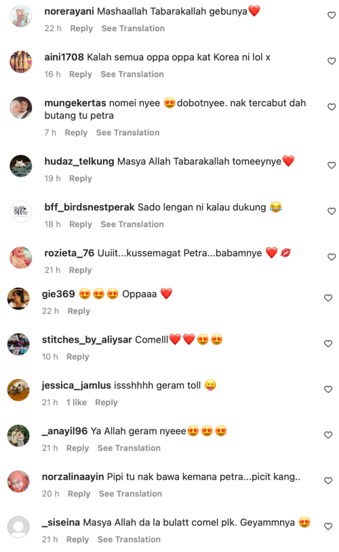Open the hudaz_telkung username link
339x552 pixels.
[x=79, y=161]
